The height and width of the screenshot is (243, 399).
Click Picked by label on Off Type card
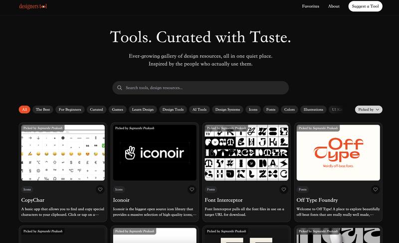pyautogui.click(x=318, y=128)
